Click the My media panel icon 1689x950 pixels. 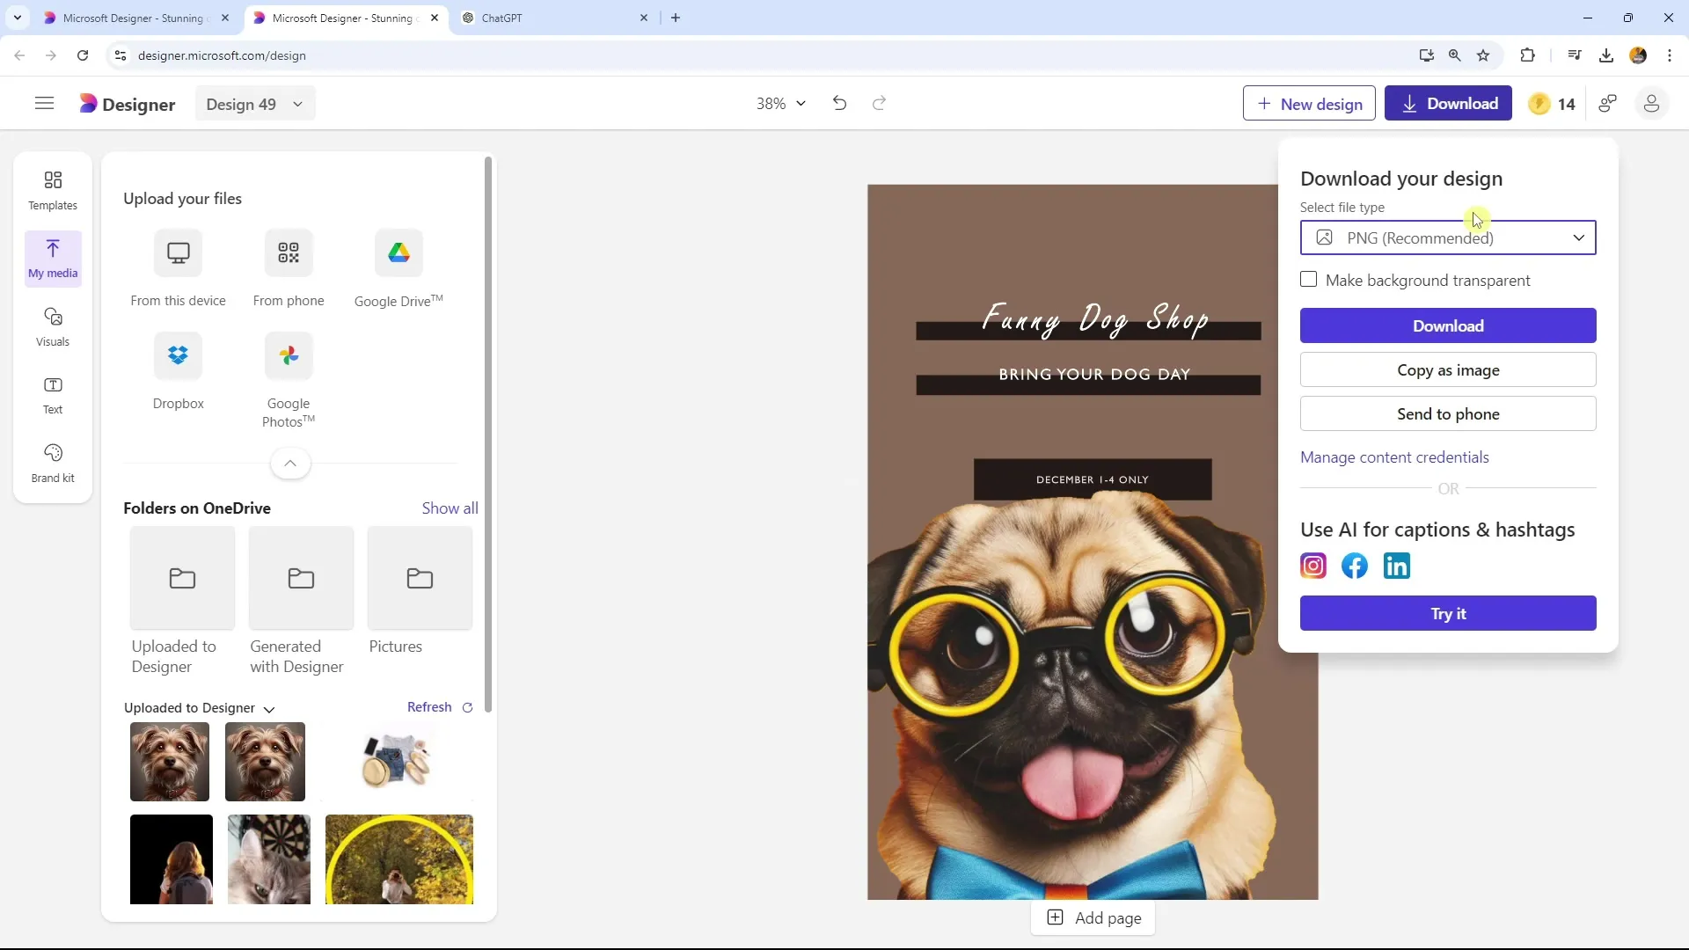(52, 256)
